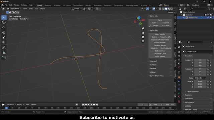Viewport: 214px width, 120px height.
Task: Click the Discretize Curve button
Action: (160, 54)
